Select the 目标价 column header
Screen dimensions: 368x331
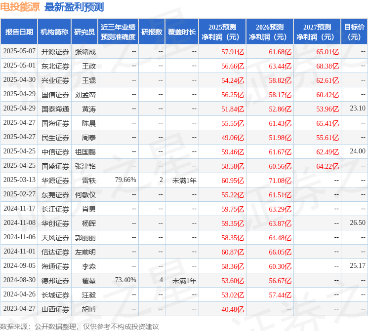click(x=354, y=32)
